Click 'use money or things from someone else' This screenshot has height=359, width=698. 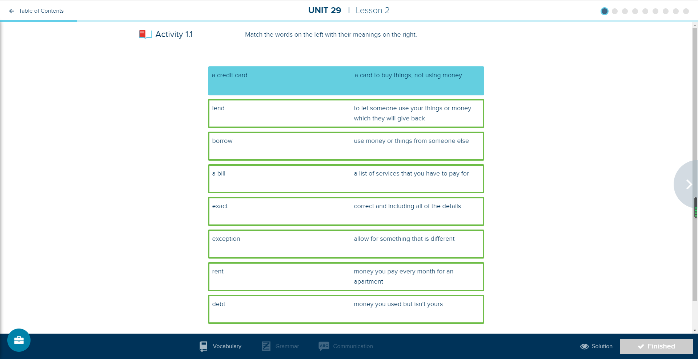tap(411, 141)
